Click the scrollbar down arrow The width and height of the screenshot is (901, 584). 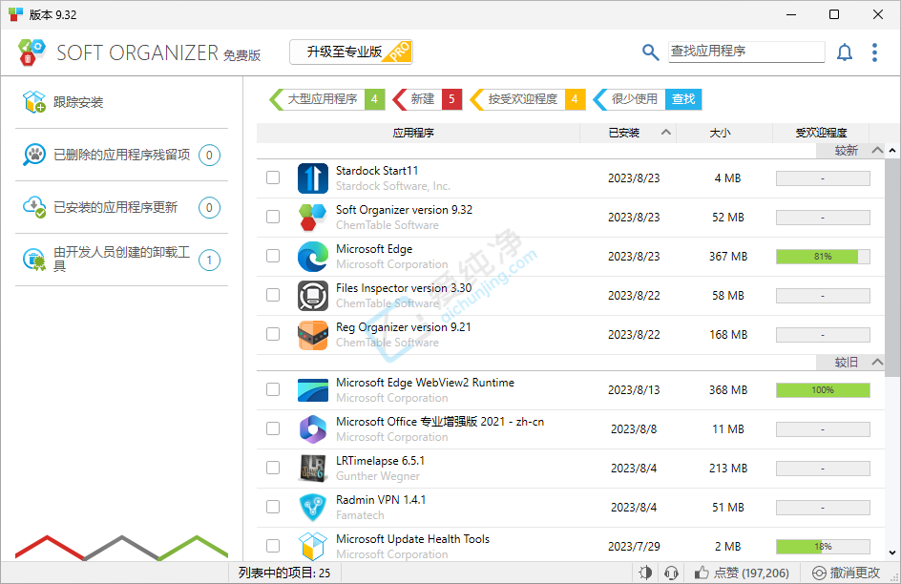[x=892, y=553]
